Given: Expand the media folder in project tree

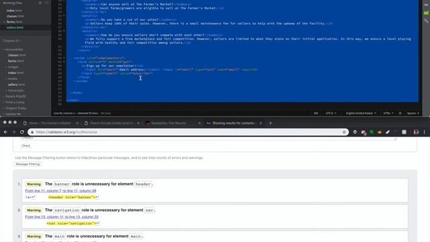Looking at the screenshot, I should click(x=11, y=79).
